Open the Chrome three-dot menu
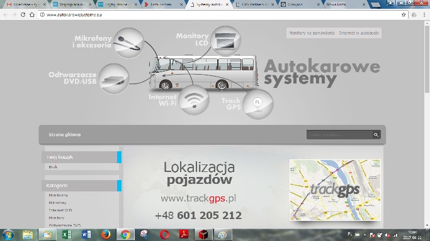Viewport: 430px width, 241px height. coord(424,15)
